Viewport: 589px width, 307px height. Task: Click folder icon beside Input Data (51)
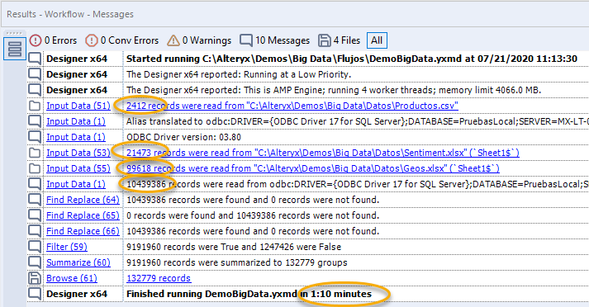coord(35,106)
